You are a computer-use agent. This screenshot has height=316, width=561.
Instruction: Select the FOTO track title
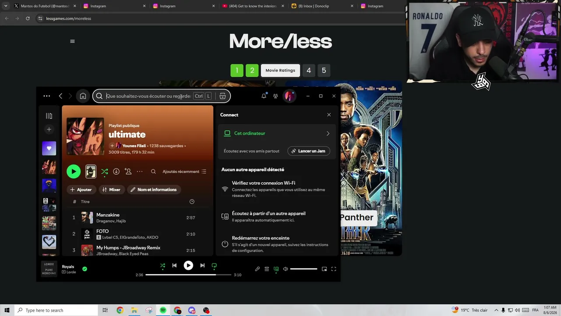103,231
